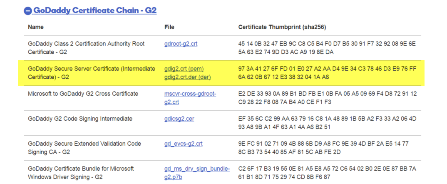Open the gd_ms_drv_sign_bundle-g2.p7b link

coord(197,173)
